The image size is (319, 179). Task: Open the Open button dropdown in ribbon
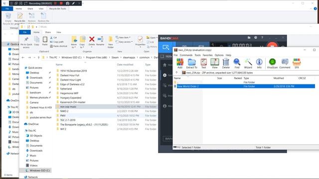[157, 38]
